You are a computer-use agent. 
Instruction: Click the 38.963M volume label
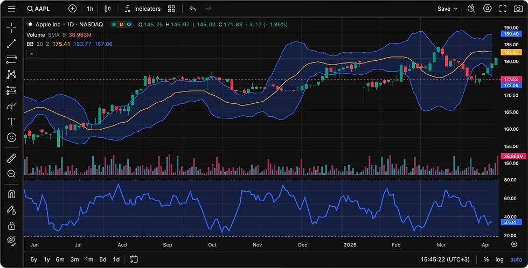pos(513,157)
